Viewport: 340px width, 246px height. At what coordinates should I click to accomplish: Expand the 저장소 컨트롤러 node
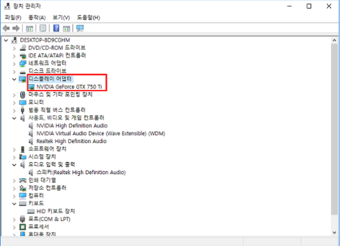click(14, 188)
